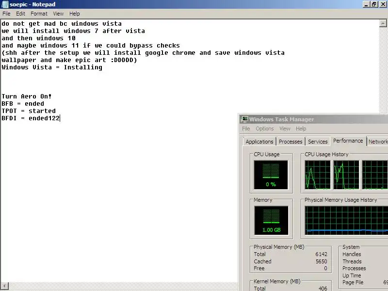Viewport: 388px width, 291px height.
Task: Open the Notepad Edit menu
Action: [x=20, y=14]
